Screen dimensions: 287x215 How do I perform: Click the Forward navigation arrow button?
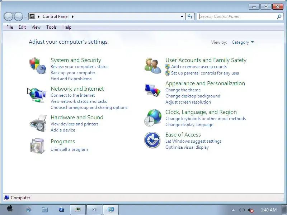pyautogui.click(x=18, y=16)
